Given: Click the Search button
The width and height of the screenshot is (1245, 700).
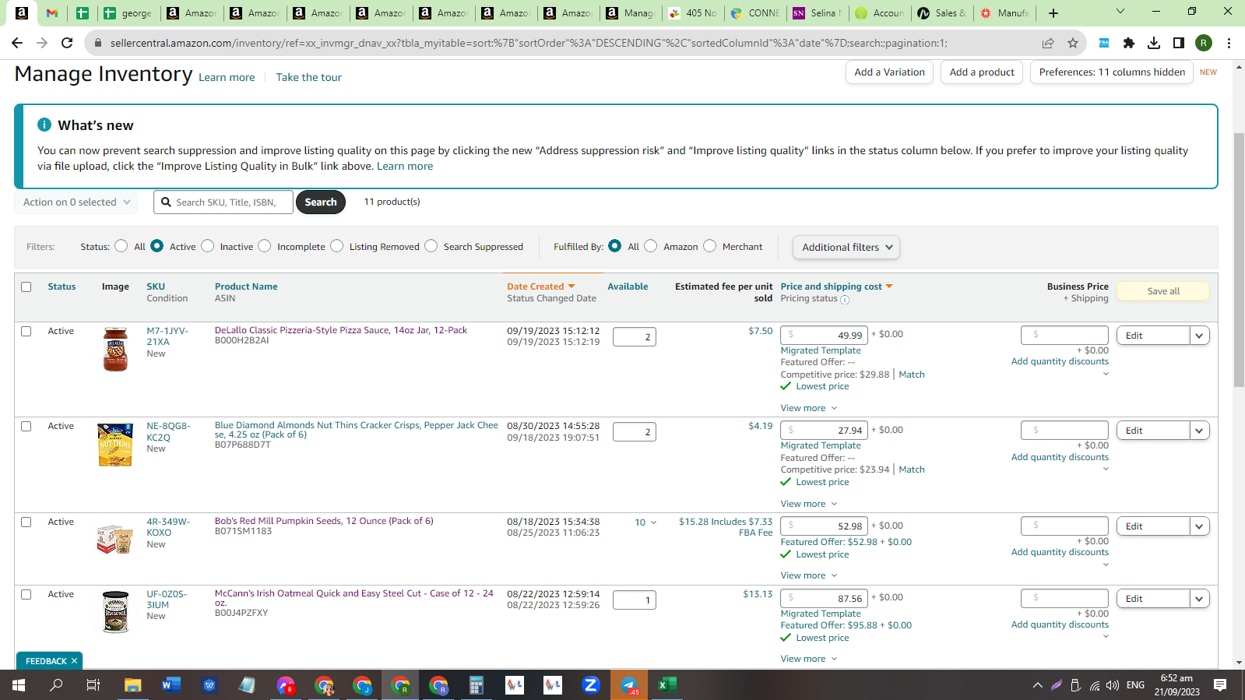Looking at the screenshot, I should point(321,202).
